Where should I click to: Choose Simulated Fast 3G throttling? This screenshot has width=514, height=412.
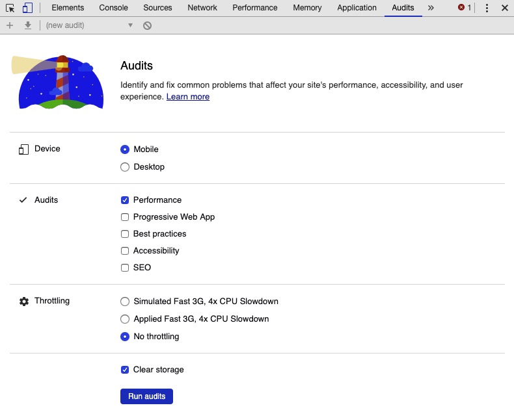click(125, 302)
